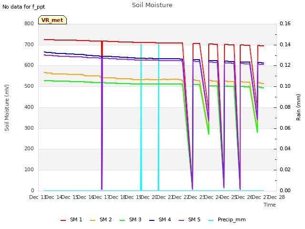The image size is (305, 229).
Task: Click the 300 tick on left axis
Action: (x=29, y=128)
